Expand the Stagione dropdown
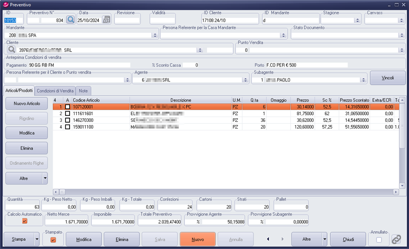409x249 pixels. pos(357,20)
